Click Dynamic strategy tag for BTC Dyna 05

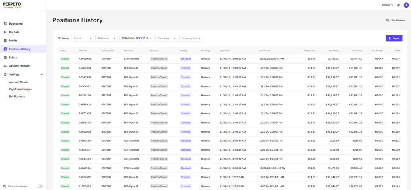(x=185, y=104)
